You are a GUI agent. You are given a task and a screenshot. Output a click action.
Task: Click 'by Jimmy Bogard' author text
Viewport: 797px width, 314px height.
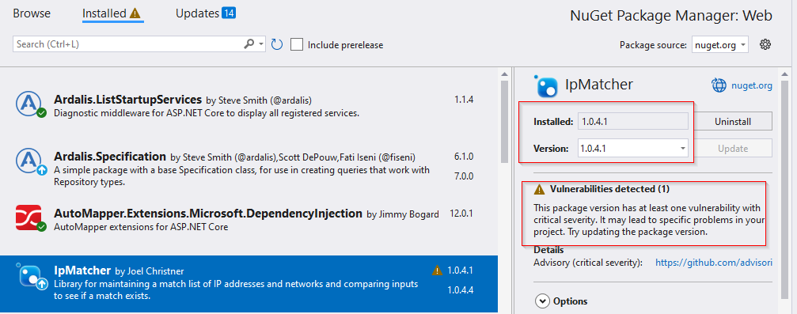(x=403, y=214)
